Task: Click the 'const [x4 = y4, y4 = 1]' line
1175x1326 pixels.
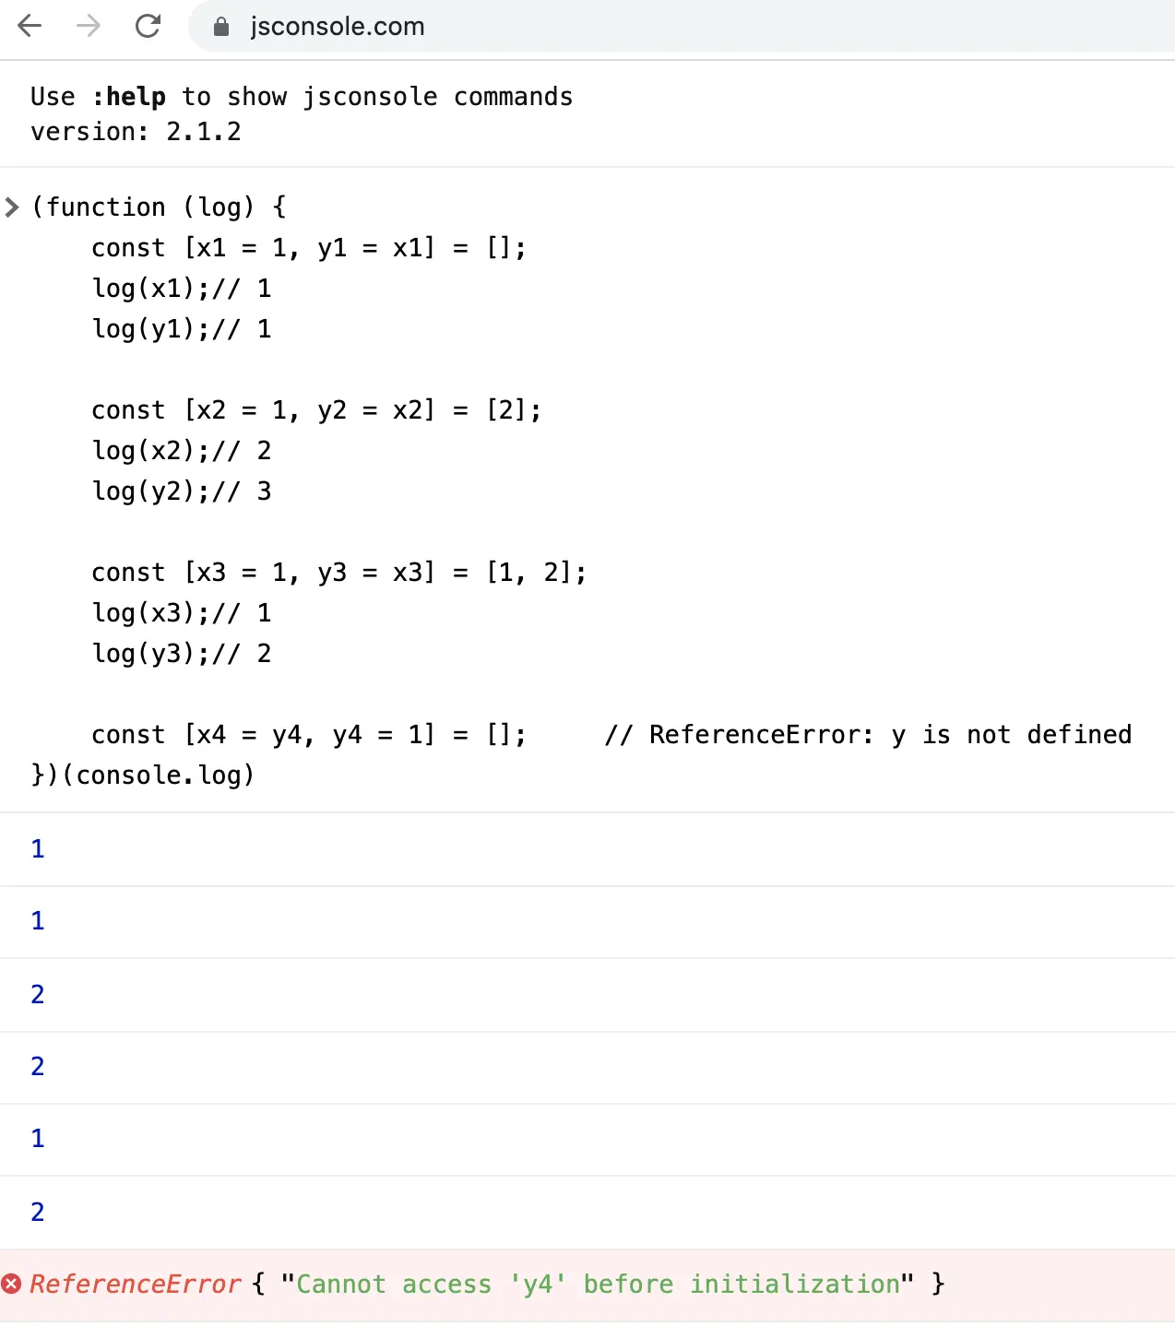Action: pos(309,734)
